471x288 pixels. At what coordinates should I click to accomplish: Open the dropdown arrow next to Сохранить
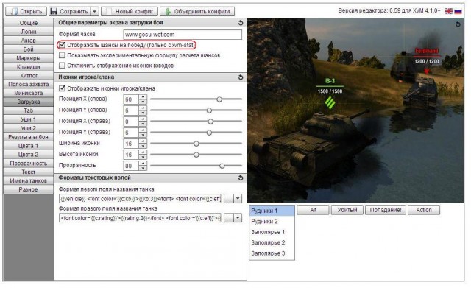click(x=94, y=12)
